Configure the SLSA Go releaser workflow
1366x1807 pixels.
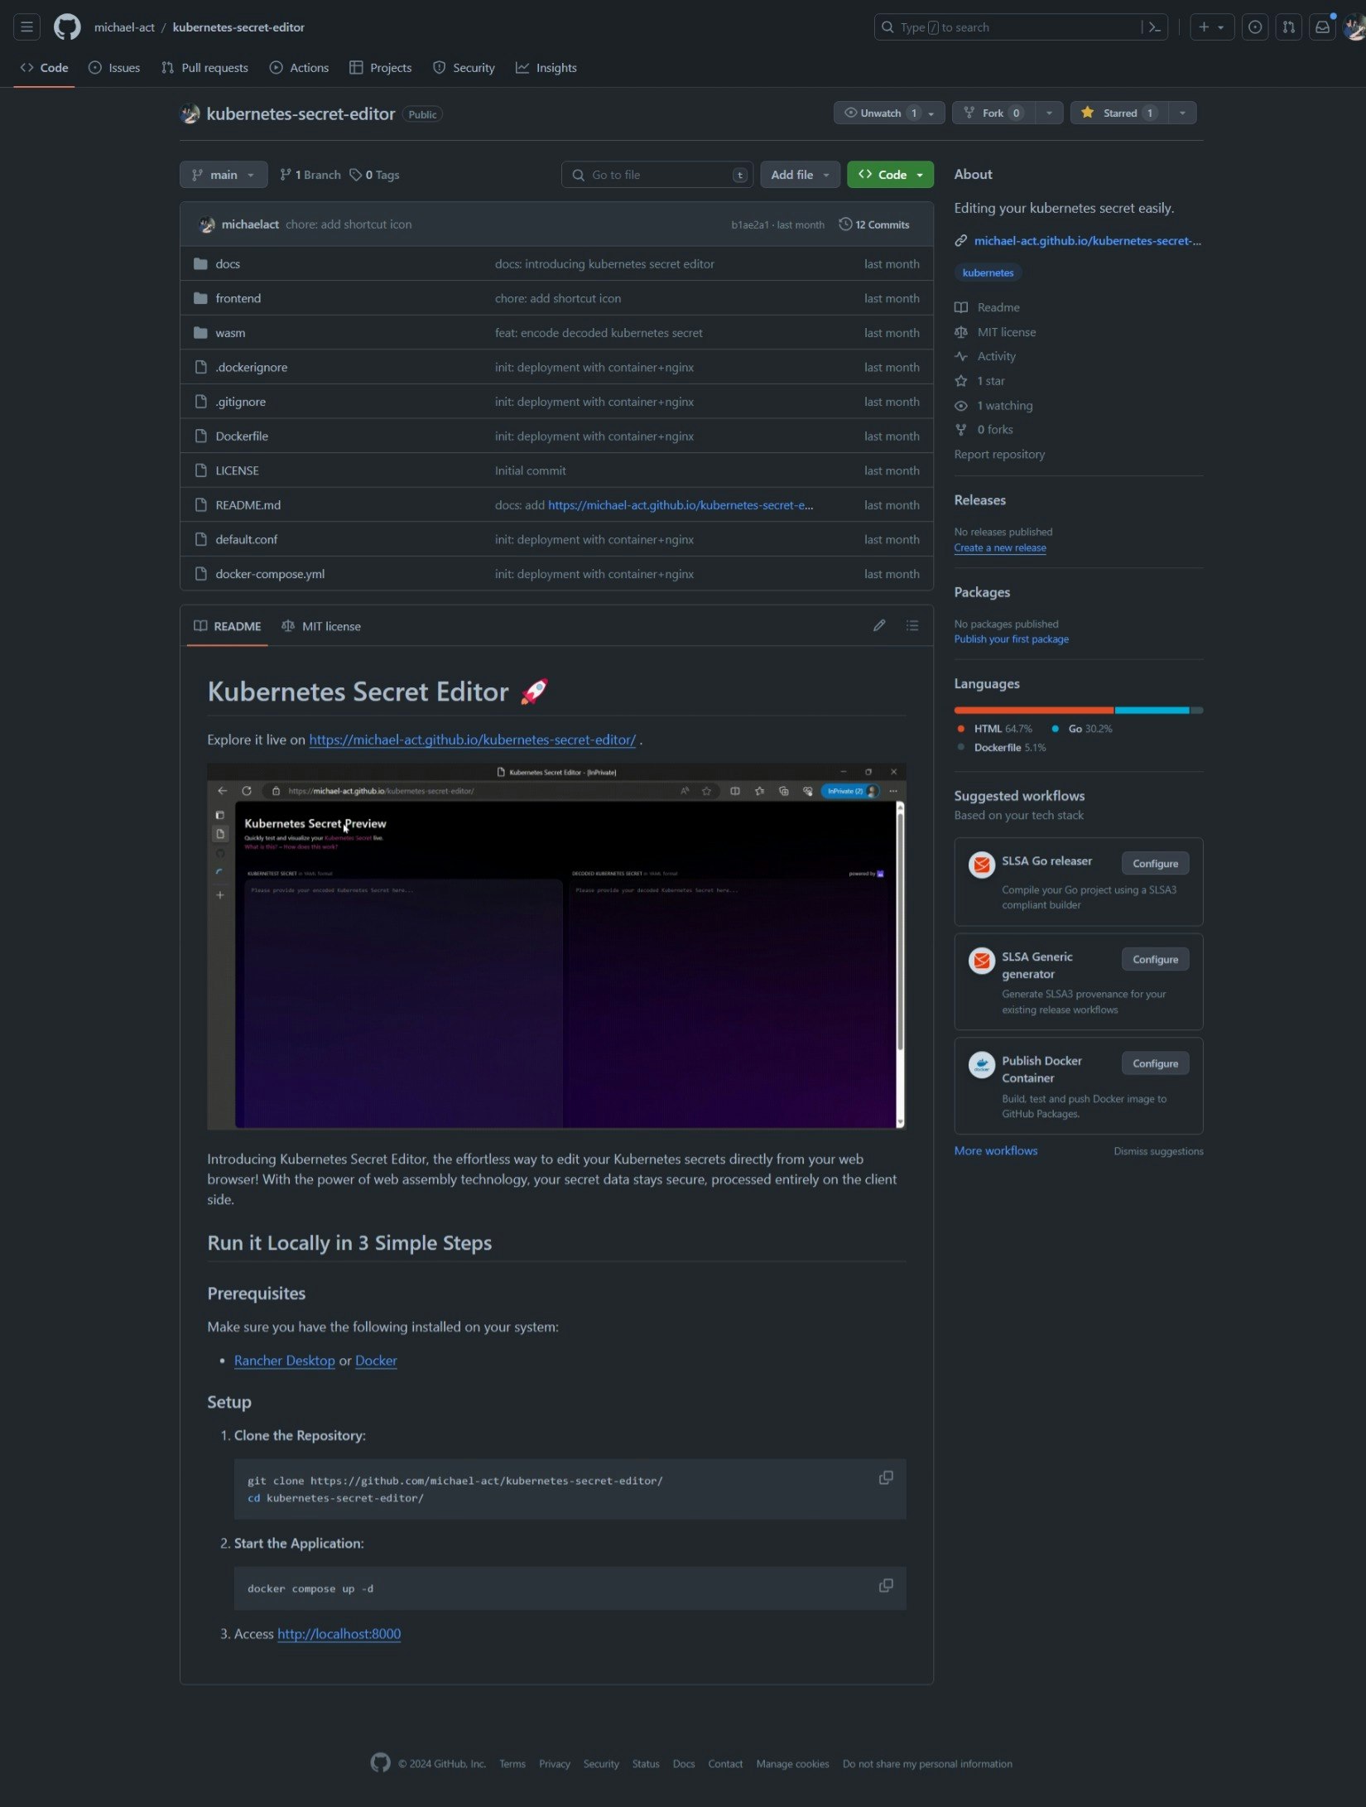point(1155,864)
